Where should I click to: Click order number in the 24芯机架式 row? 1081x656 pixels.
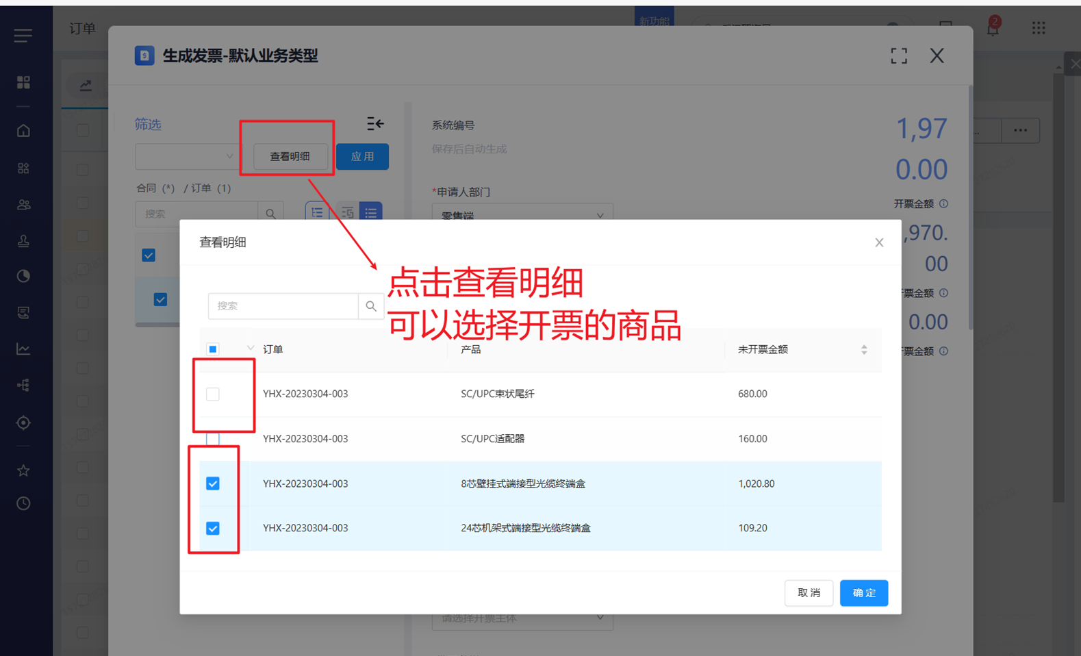click(x=305, y=528)
